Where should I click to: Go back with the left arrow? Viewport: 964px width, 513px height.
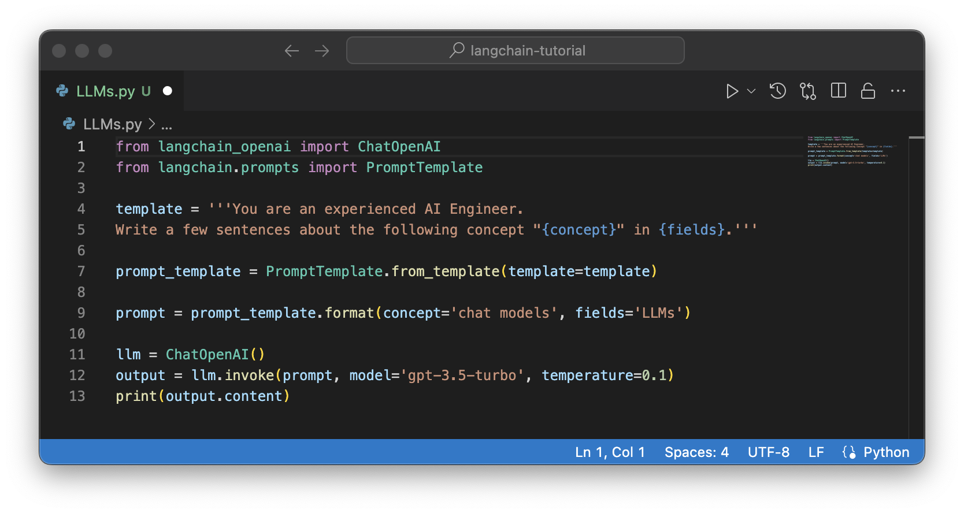coord(292,51)
